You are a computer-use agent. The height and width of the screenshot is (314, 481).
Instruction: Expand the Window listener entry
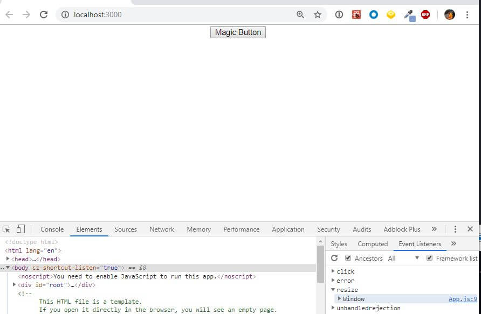pyautogui.click(x=339, y=299)
